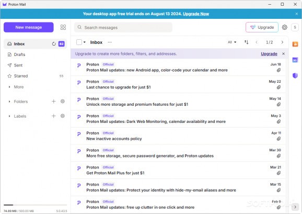Open 'Last chance to upgrade for just $1' email
Viewport: 302px width, 214px height.
[x=178, y=84]
